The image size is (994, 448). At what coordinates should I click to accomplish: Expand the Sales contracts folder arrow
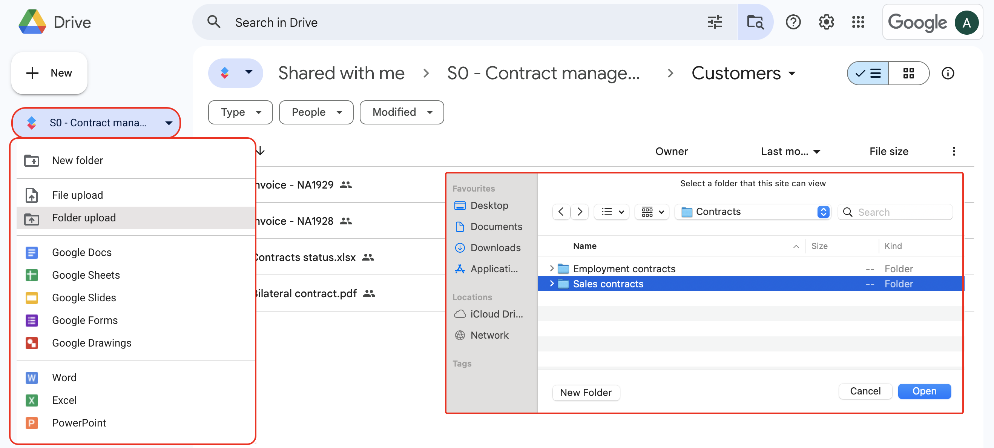(551, 283)
